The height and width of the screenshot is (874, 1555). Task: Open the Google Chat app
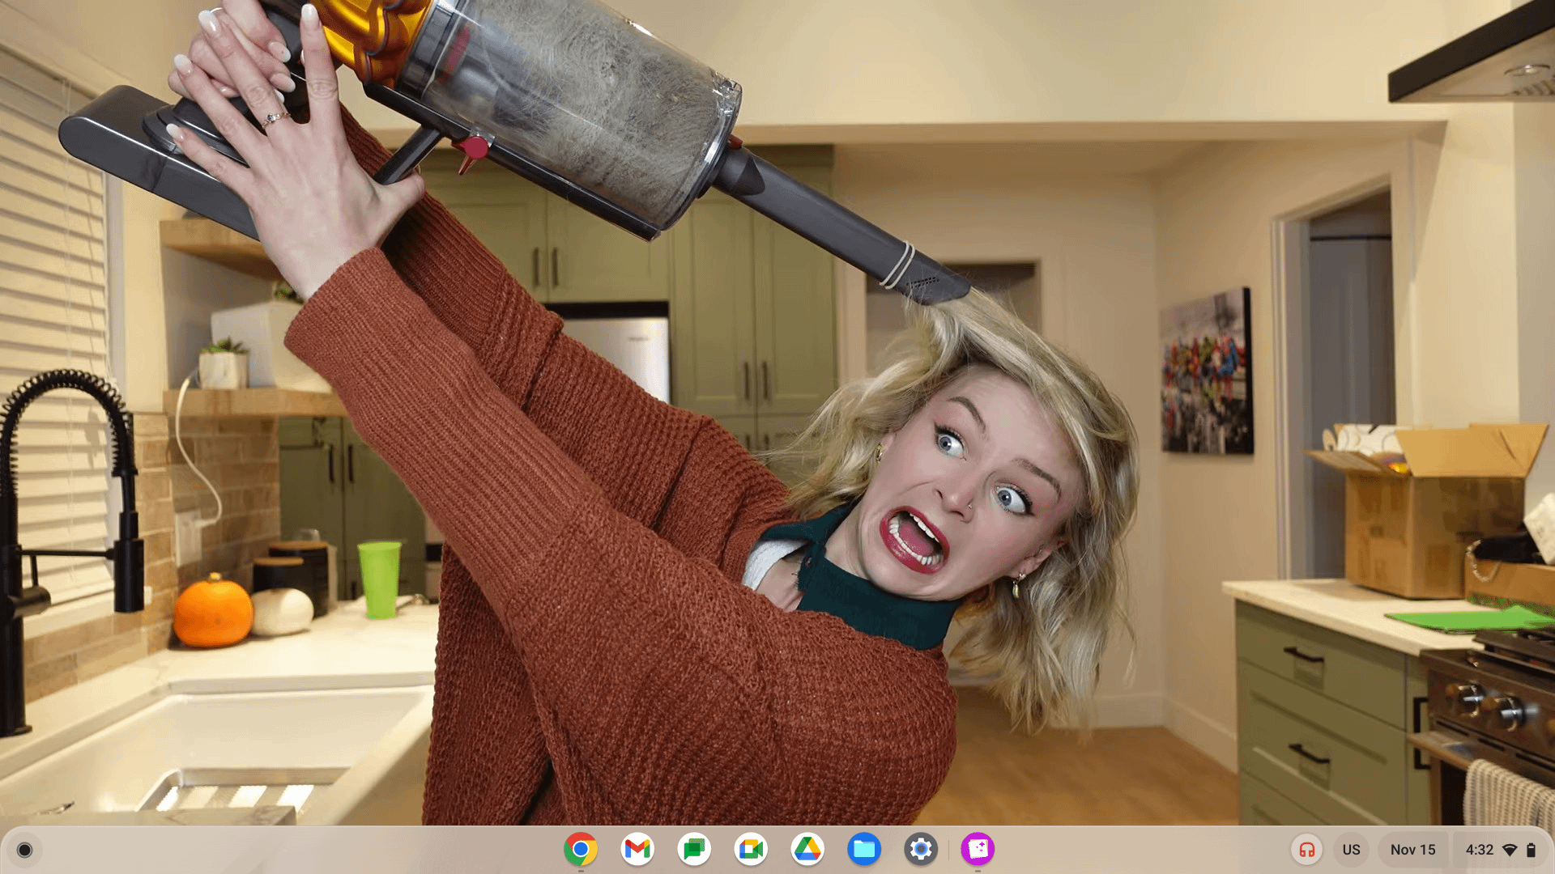click(694, 849)
